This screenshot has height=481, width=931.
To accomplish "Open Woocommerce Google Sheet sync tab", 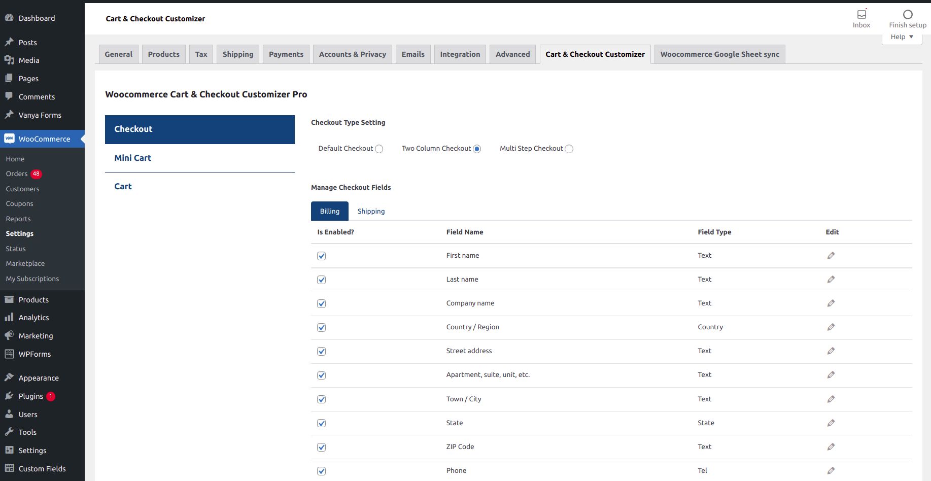I will click(719, 54).
